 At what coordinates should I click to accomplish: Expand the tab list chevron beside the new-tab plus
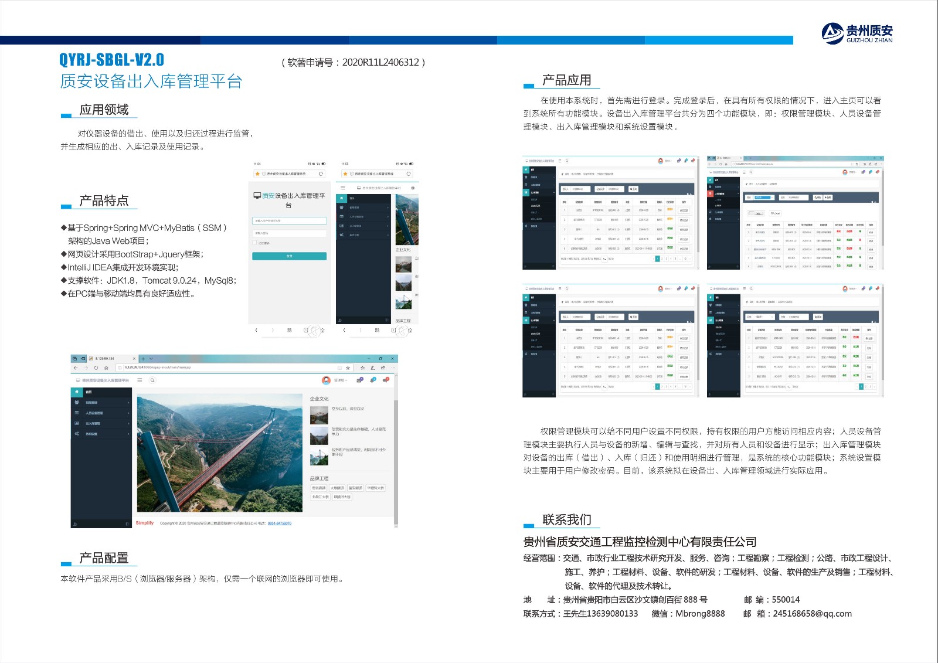tap(151, 359)
